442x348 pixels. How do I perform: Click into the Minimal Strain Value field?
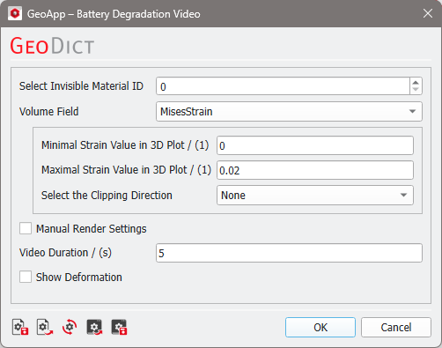click(315, 145)
